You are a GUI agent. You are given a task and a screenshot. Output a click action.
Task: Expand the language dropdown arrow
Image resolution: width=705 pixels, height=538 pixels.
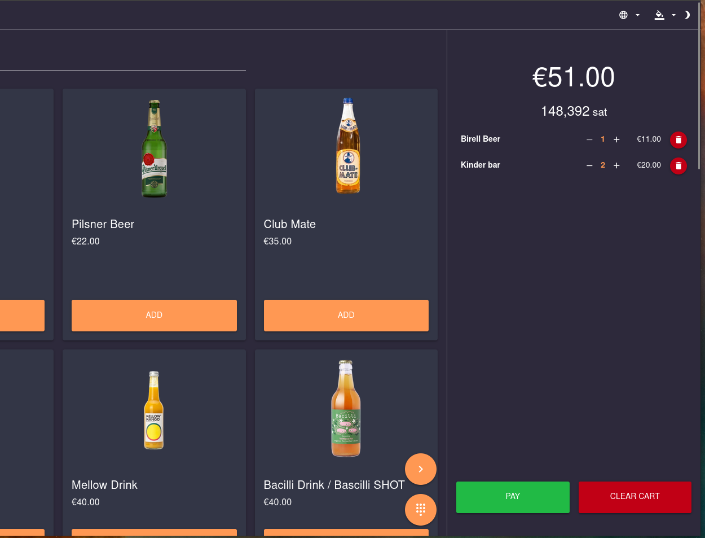[x=637, y=15]
